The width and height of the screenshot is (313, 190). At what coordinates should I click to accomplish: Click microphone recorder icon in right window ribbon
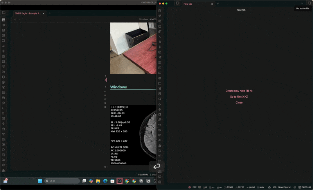point(160,47)
